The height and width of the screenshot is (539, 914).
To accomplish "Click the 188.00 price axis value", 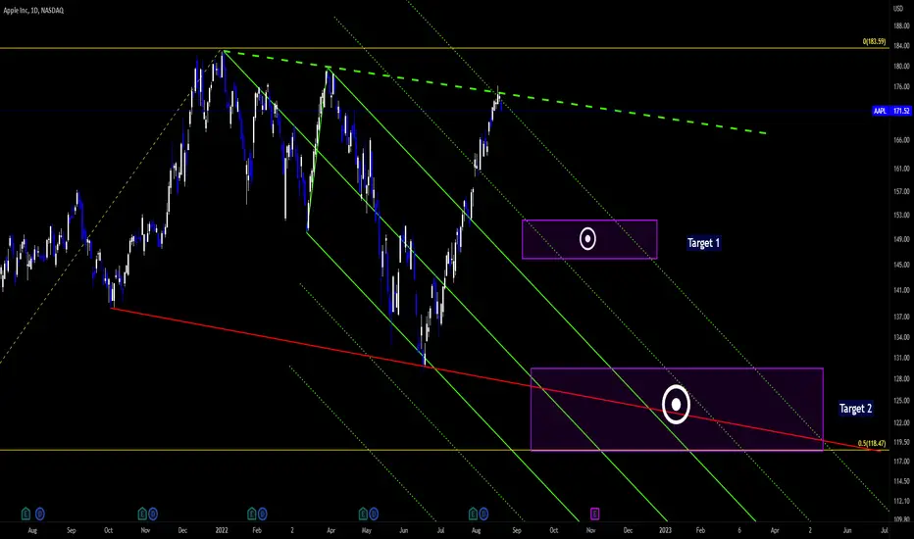I will (901, 25).
